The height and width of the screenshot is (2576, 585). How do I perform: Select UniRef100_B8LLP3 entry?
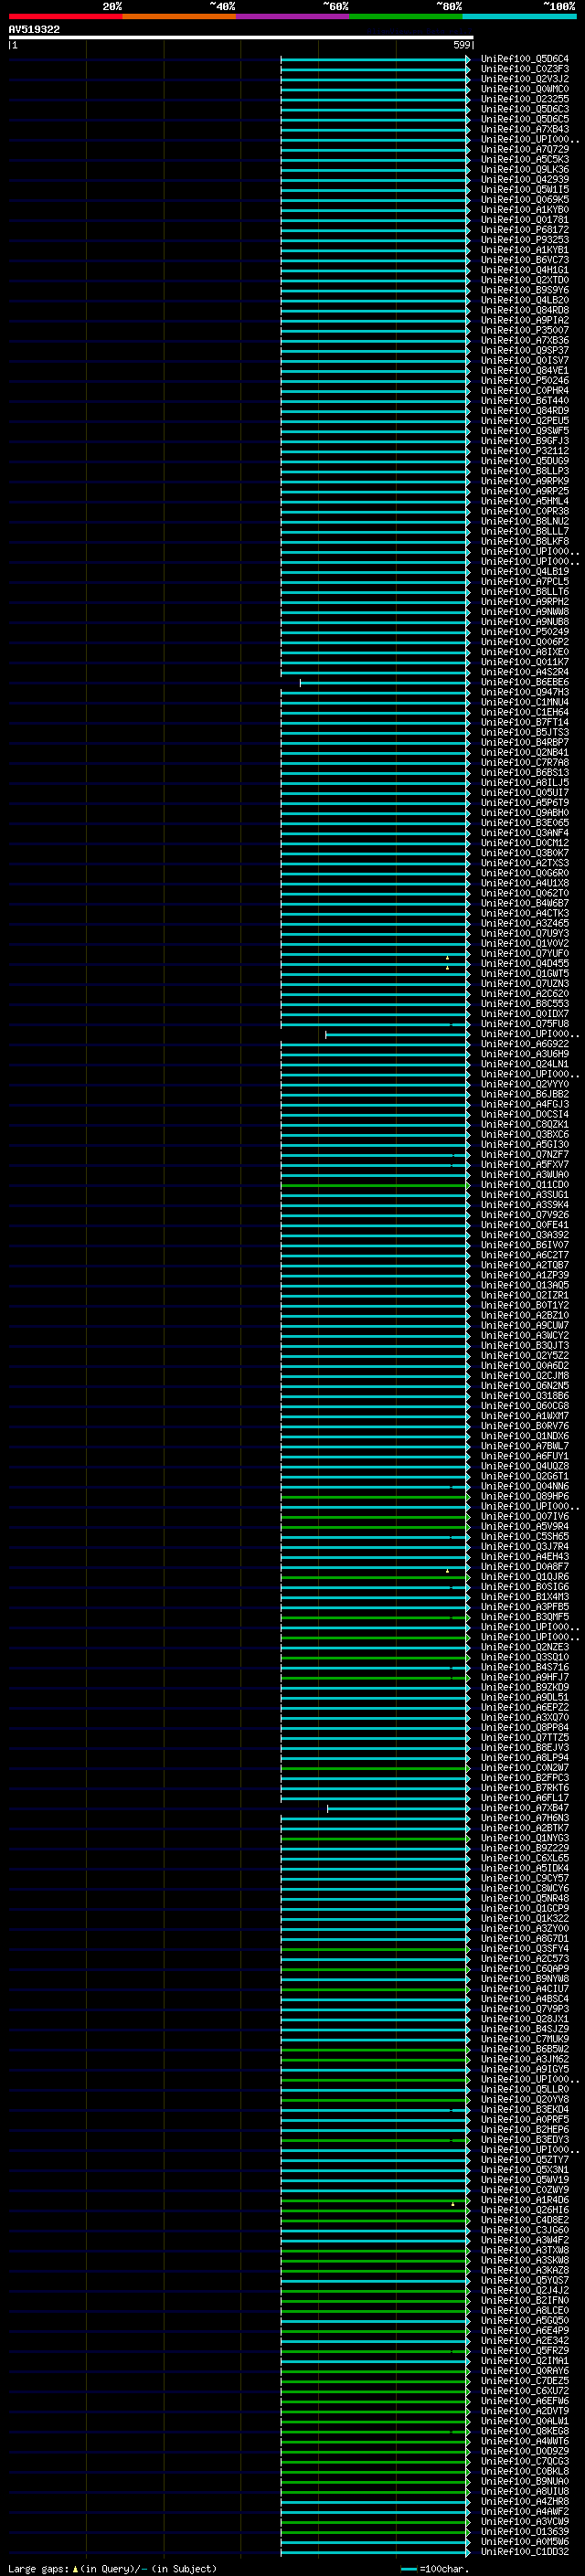click(x=524, y=471)
